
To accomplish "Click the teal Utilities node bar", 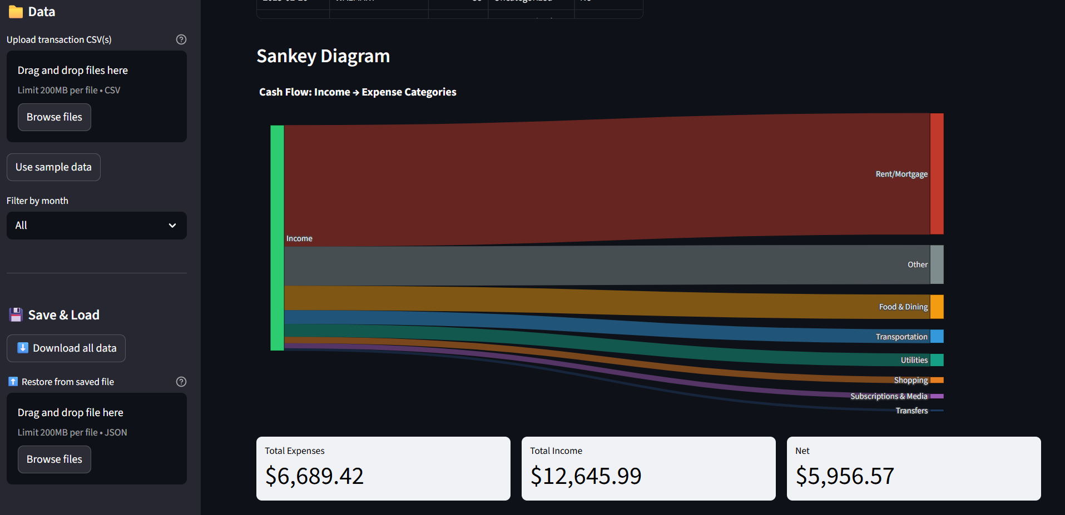I will (937, 360).
